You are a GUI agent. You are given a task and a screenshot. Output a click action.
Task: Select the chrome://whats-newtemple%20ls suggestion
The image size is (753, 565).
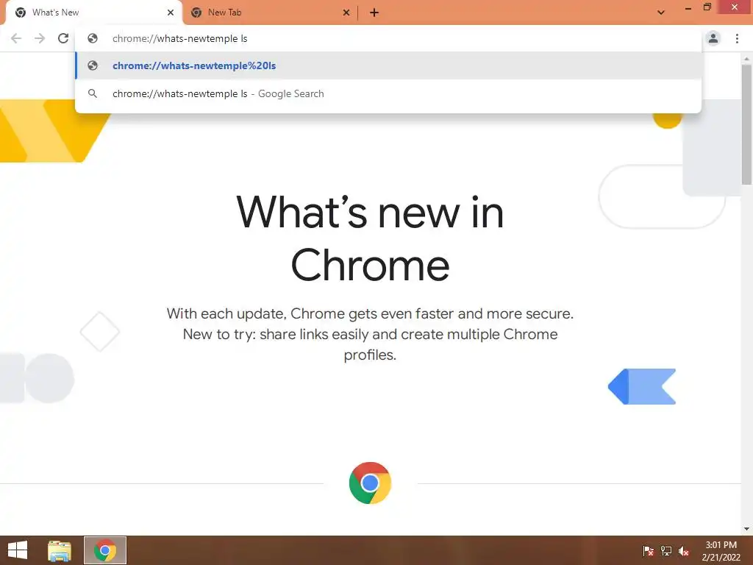coord(388,65)
